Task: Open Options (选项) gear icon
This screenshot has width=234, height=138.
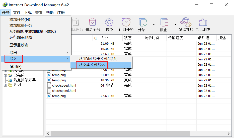Action: [x=109, y=22]
